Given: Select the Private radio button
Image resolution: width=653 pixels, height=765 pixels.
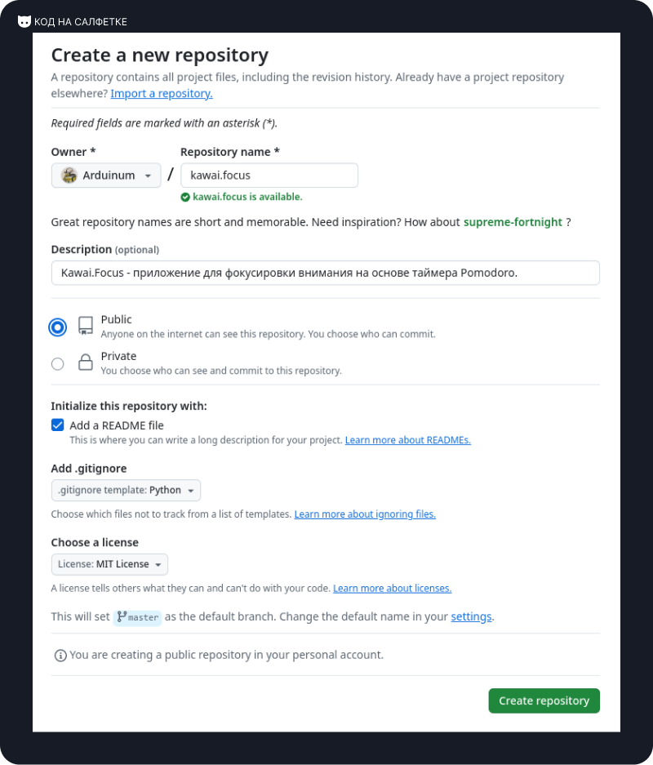Looking at the screenshot, I should 58,364.
